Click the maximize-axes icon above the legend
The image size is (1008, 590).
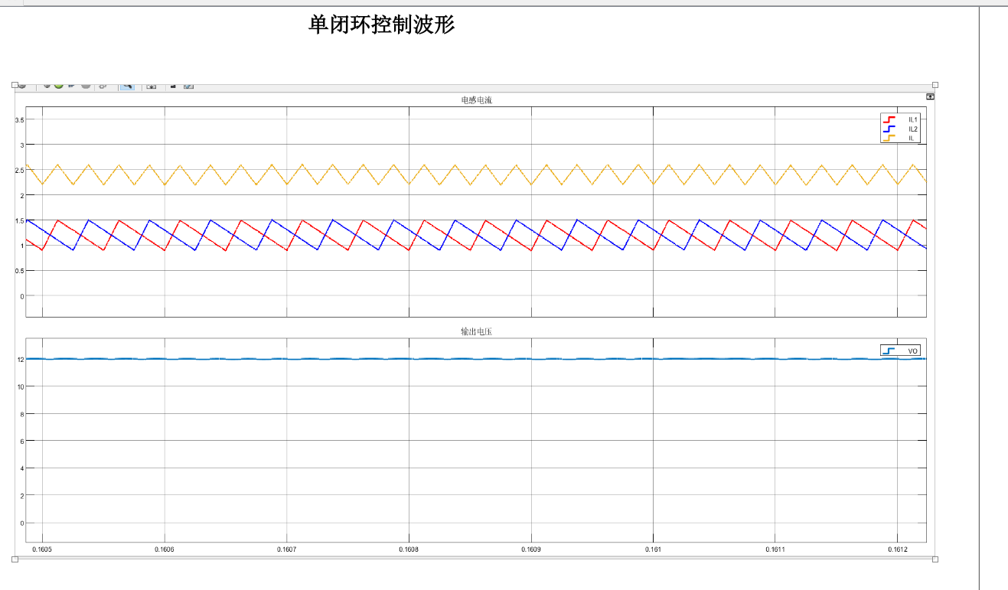[x=930, y=96]
